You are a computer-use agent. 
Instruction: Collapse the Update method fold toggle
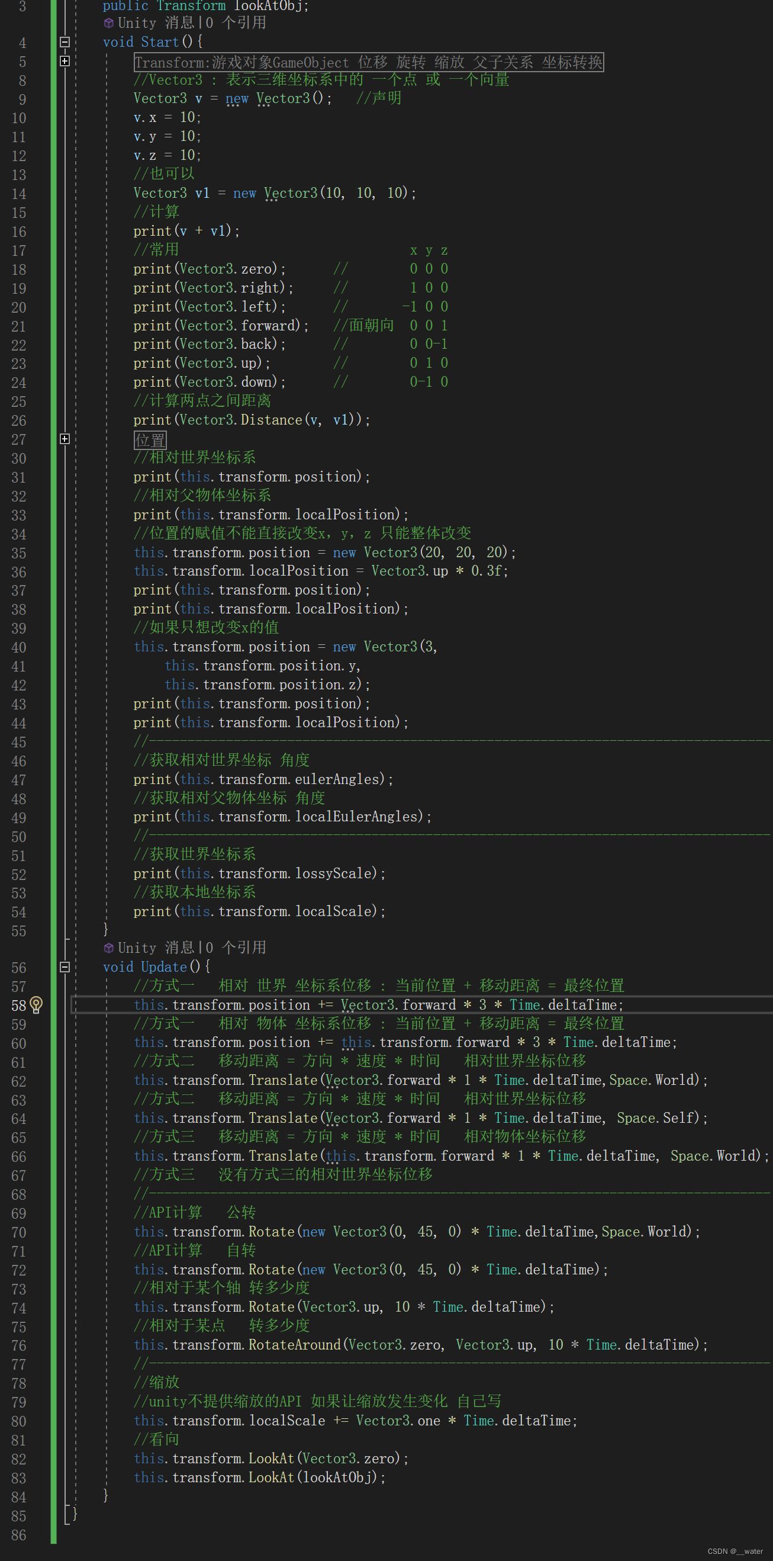point(65,967)
